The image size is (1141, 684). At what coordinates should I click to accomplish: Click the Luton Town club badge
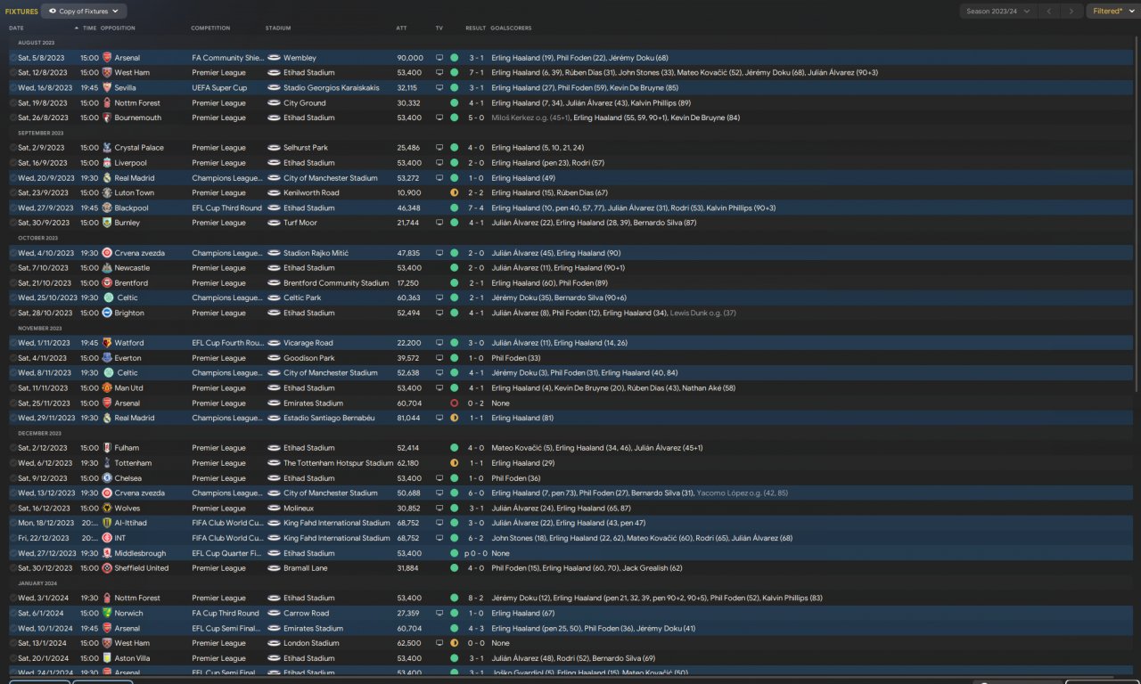(x=107, y=192)
